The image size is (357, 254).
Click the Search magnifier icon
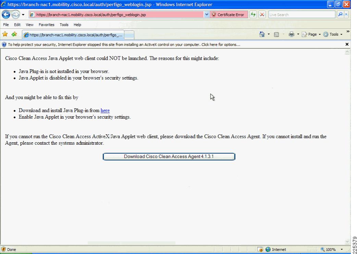(x=340, y=15)
